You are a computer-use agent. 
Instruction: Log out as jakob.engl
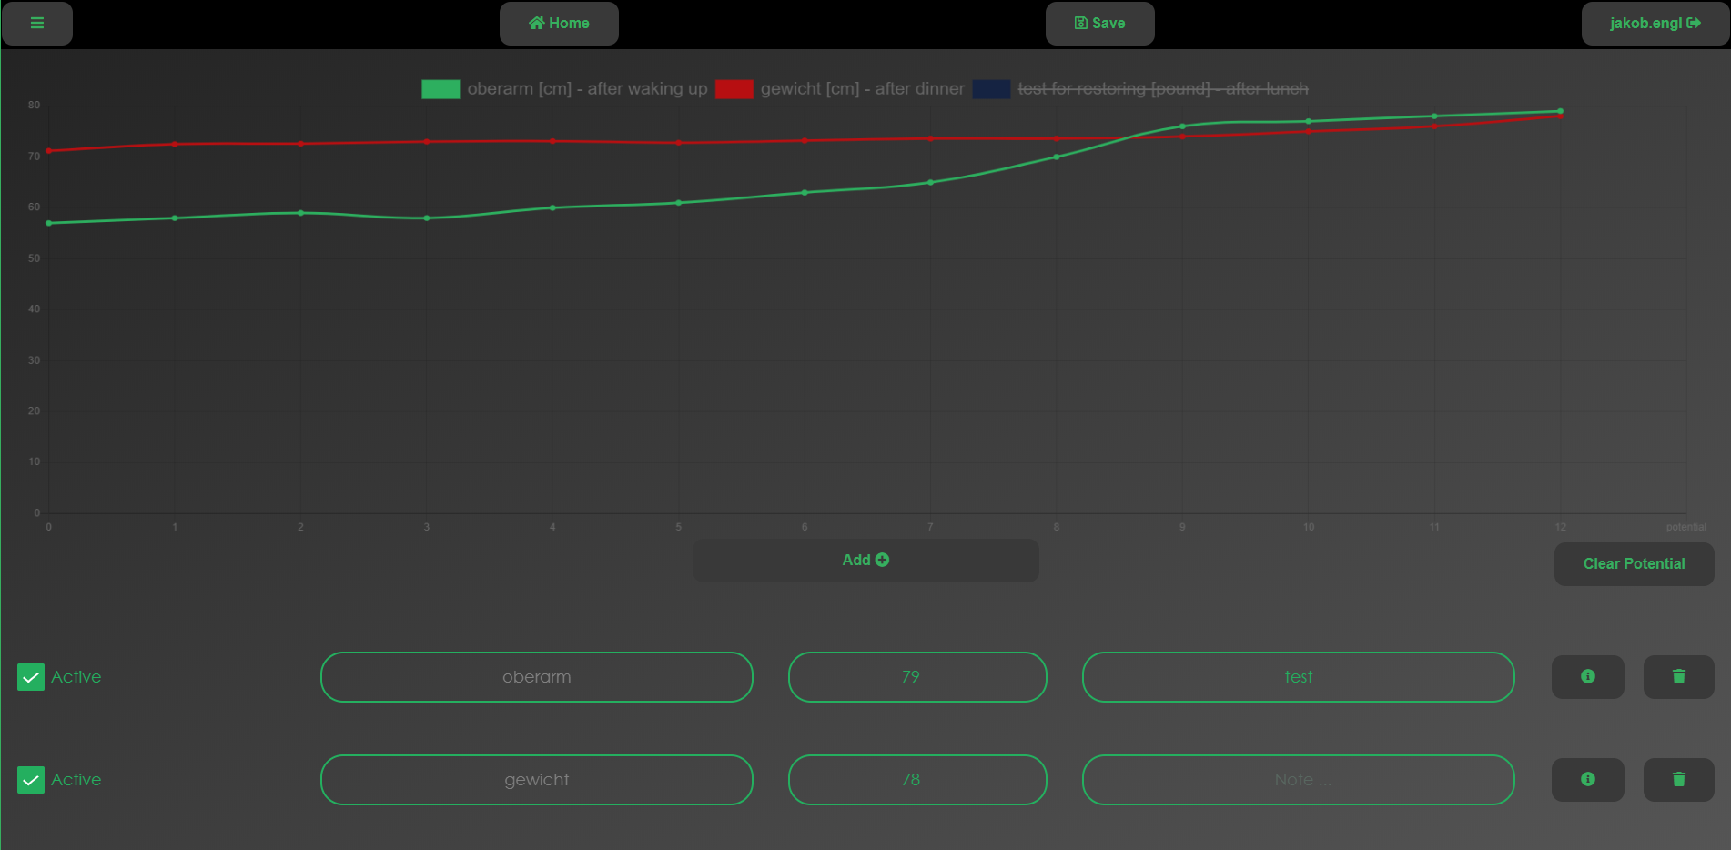coord(1655,24)
